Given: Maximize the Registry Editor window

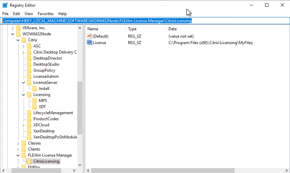Looking at the screenshot, I should pos(267,5).
